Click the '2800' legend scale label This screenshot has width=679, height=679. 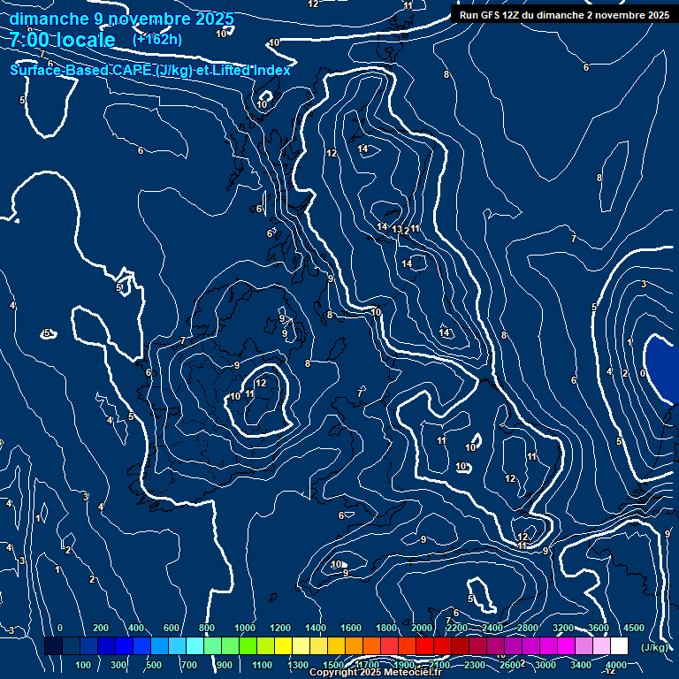tap(528, 628)
